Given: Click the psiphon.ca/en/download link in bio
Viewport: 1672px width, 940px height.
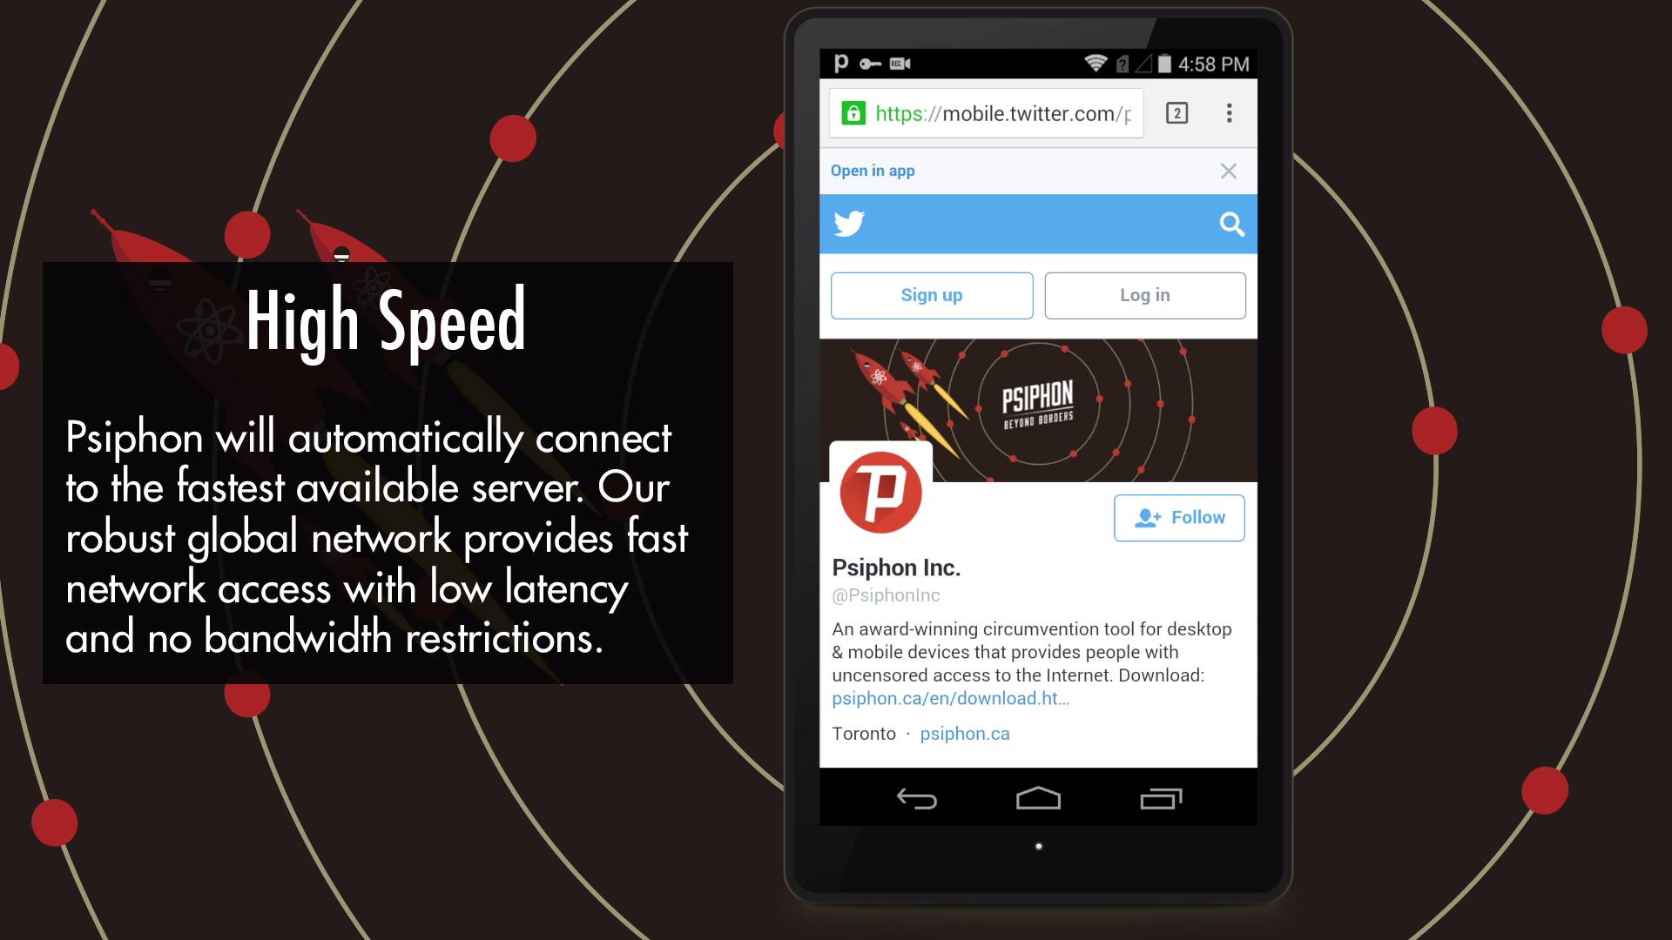Looking at the screenshot, I should coord(951,698).
